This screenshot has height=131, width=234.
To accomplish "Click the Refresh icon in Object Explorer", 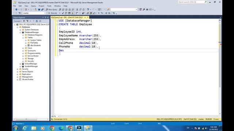I will (x=37, y=21).
